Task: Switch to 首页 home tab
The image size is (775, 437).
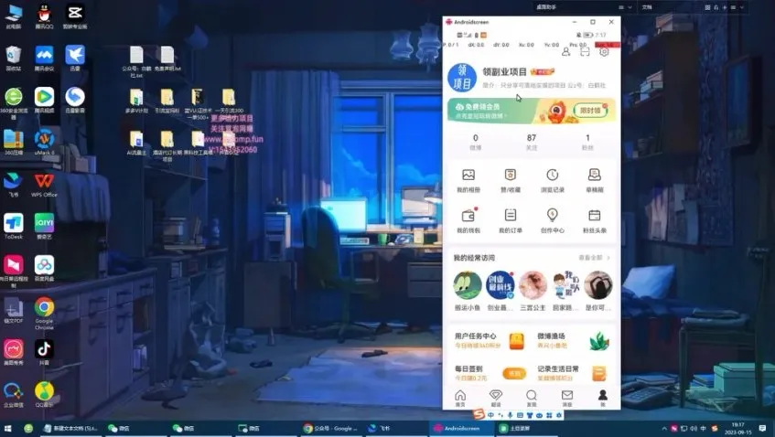Action: (x=460, y=398)
